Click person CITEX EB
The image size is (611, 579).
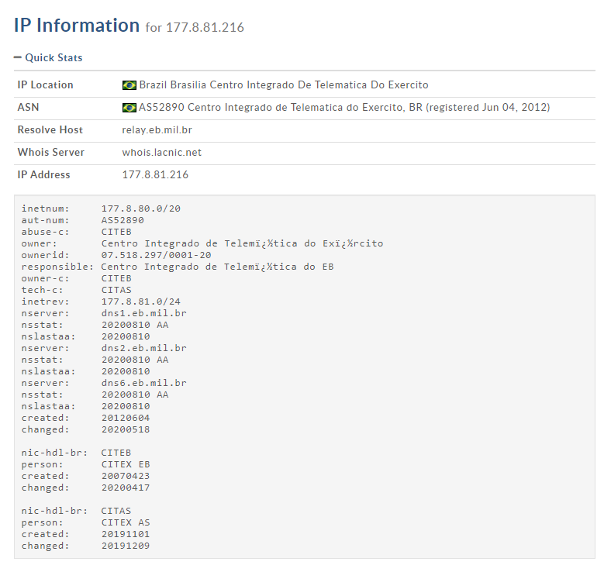[86, 464]
